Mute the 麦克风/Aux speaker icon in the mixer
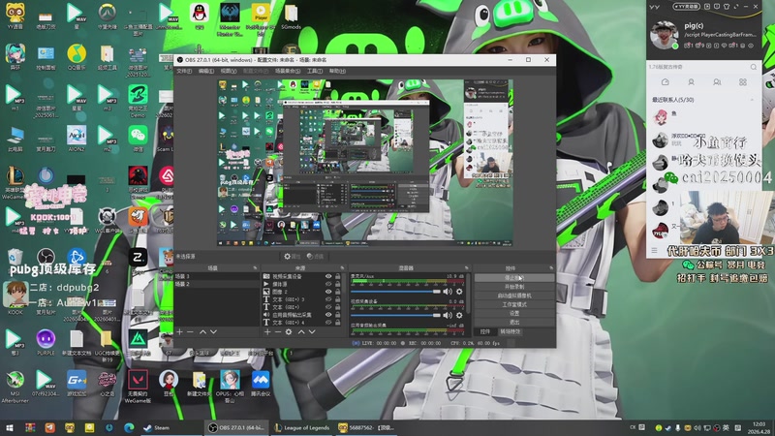This screenshot has height=436, width=775. coord(448,292)
